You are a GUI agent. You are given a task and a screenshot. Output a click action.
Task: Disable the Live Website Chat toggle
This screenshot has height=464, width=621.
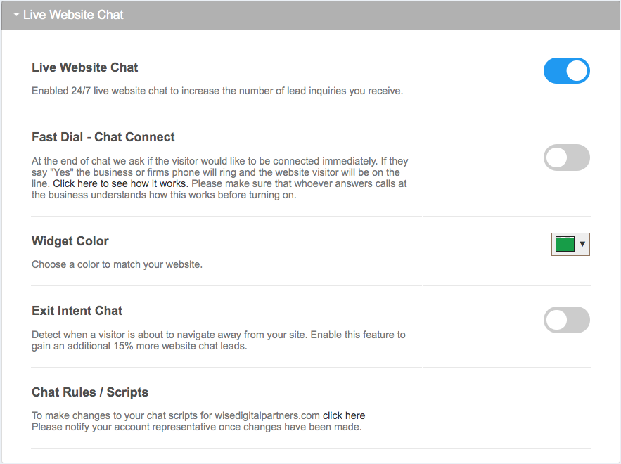[x=566, y=71]
